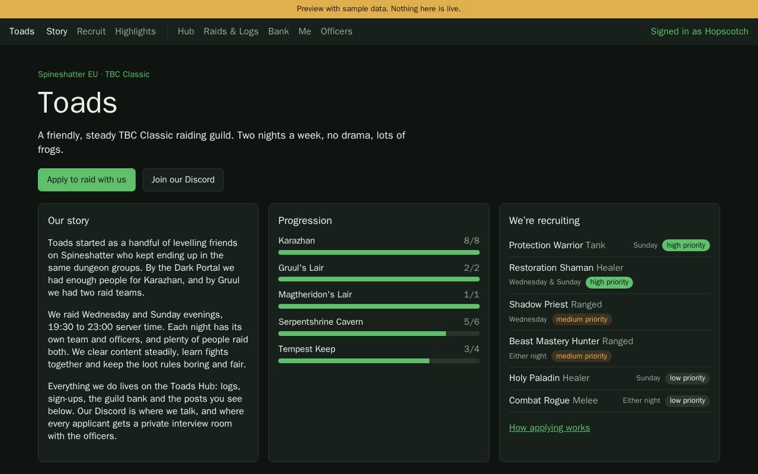This screenshot has height=474, width=758.
Task: Open the Recruit nav page
Action: (x=91, y=31)
